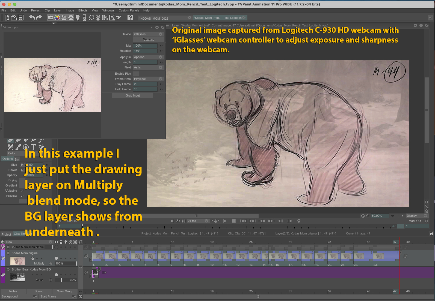Select the Text tool
This screenshot has height=301, width=435.
pyautogui.click(x=33, y=147)
